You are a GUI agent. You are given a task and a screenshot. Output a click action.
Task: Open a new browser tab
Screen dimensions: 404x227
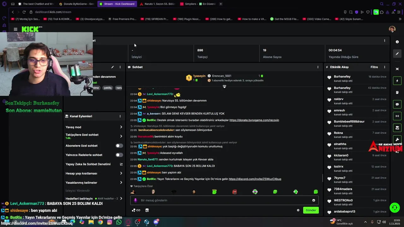pyautogui.click(x=221, y=4)
